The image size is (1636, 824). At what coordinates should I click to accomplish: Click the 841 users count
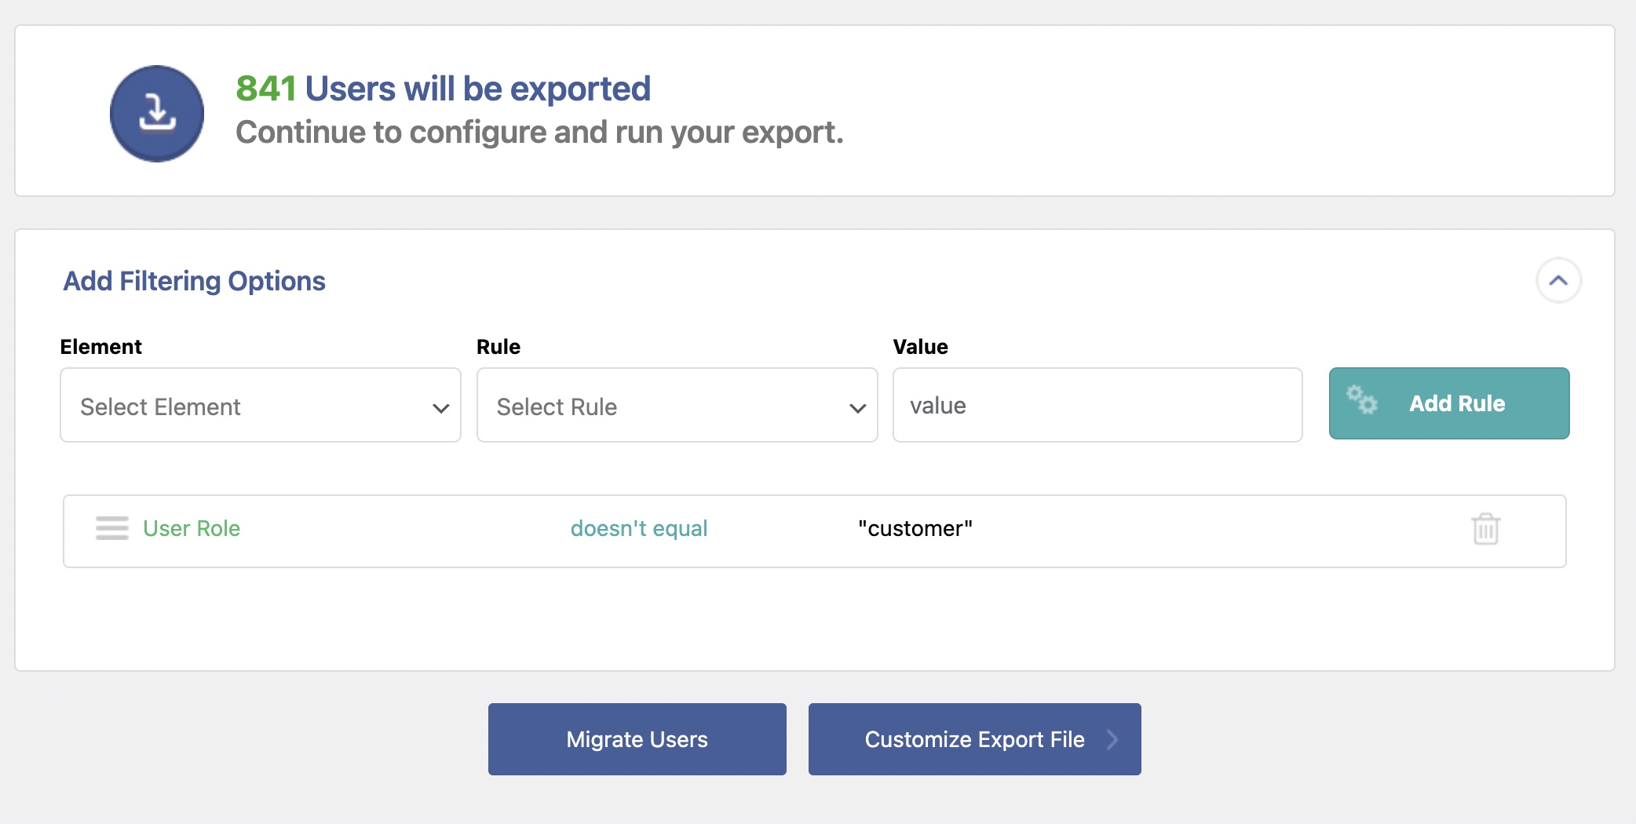click(x=265, y=89)
